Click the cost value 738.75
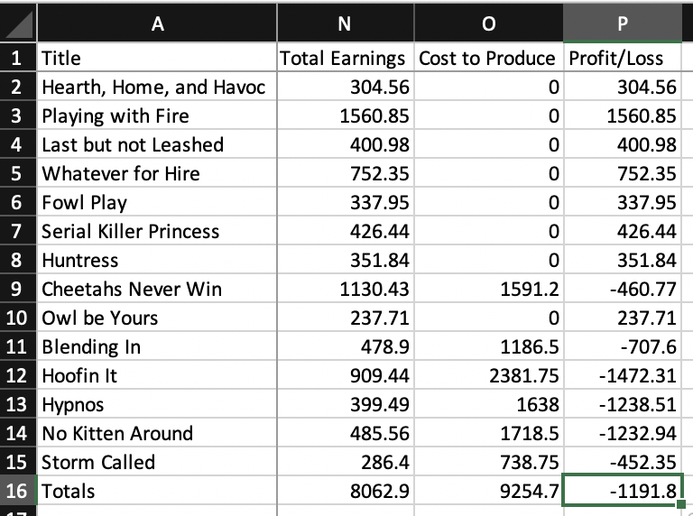The height and width of the screenshot is (516, 693). (x=489, y=462)
